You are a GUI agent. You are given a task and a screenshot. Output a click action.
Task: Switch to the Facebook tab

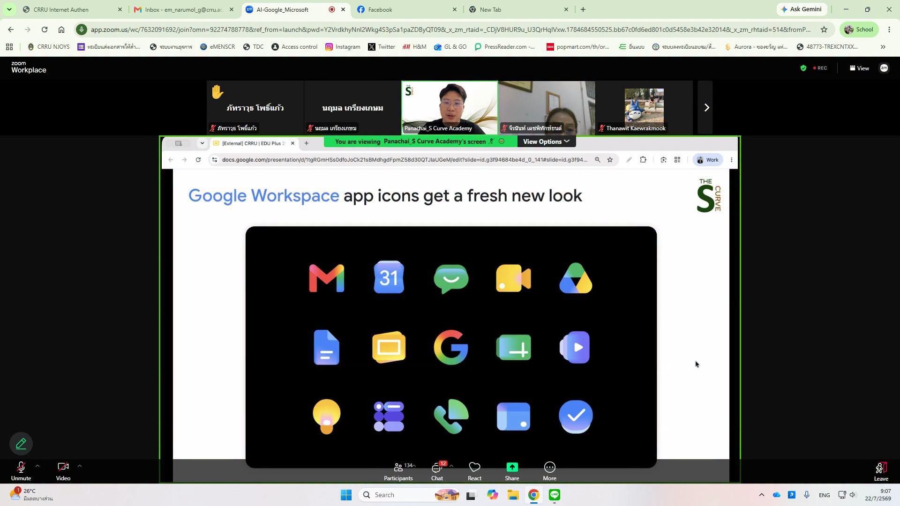(x=406, y=9)
